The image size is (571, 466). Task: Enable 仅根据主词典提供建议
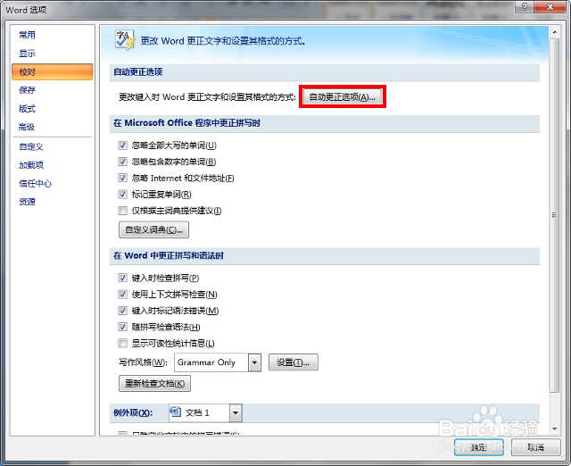(122, 211)
